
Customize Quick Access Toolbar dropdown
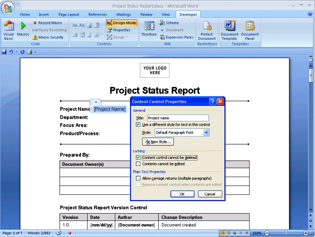tap(36, 52)
